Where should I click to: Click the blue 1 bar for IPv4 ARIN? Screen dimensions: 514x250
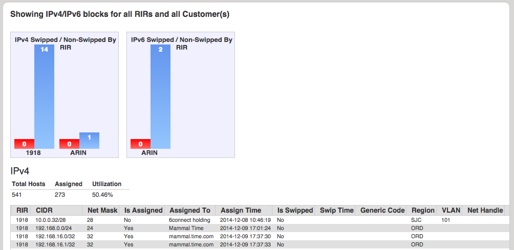pyautogui.click(x=89, y=141)
